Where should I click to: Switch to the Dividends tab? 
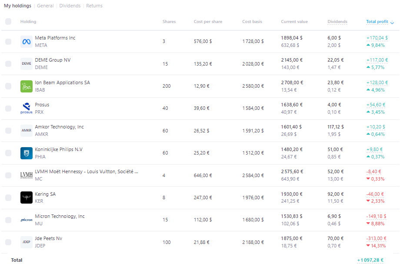pyautogui.click(x=70, y=6)
